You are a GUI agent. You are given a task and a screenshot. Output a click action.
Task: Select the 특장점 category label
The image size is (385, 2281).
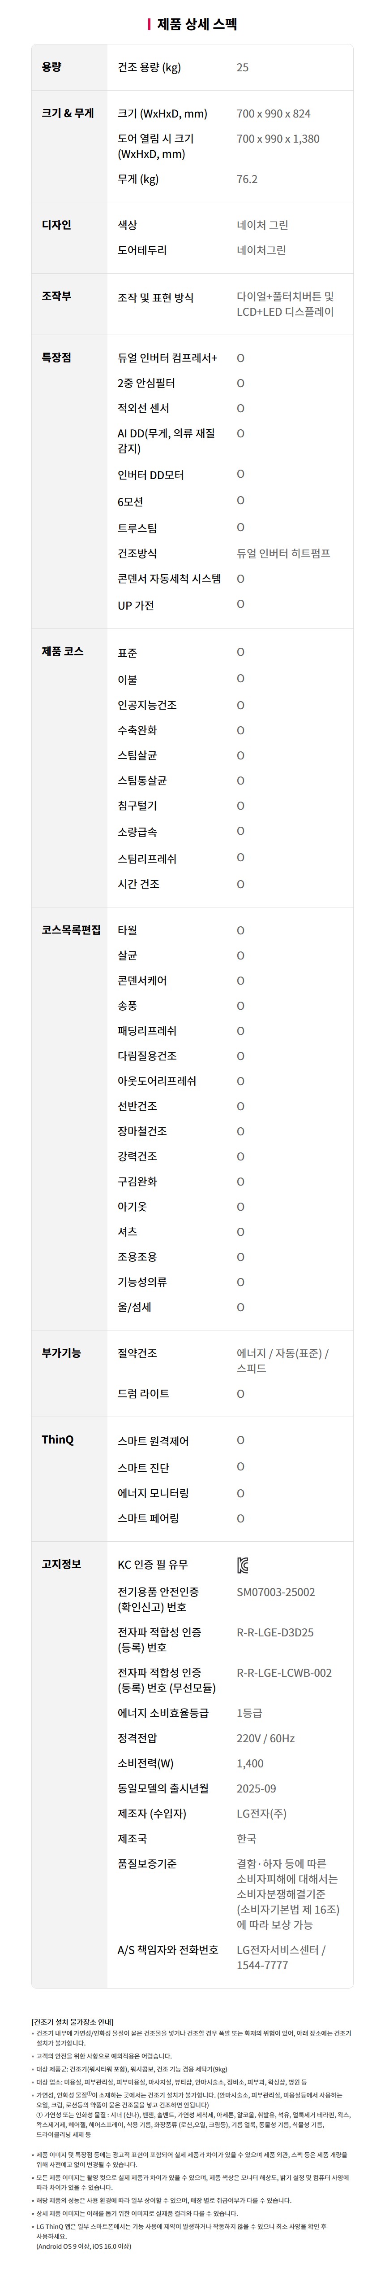[56, 358]
